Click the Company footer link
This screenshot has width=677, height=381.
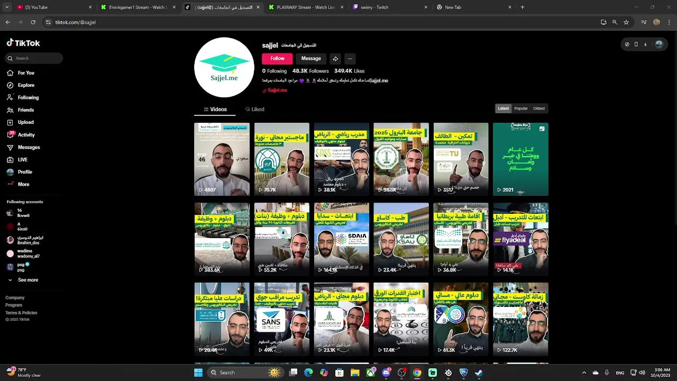pos(15,298)
